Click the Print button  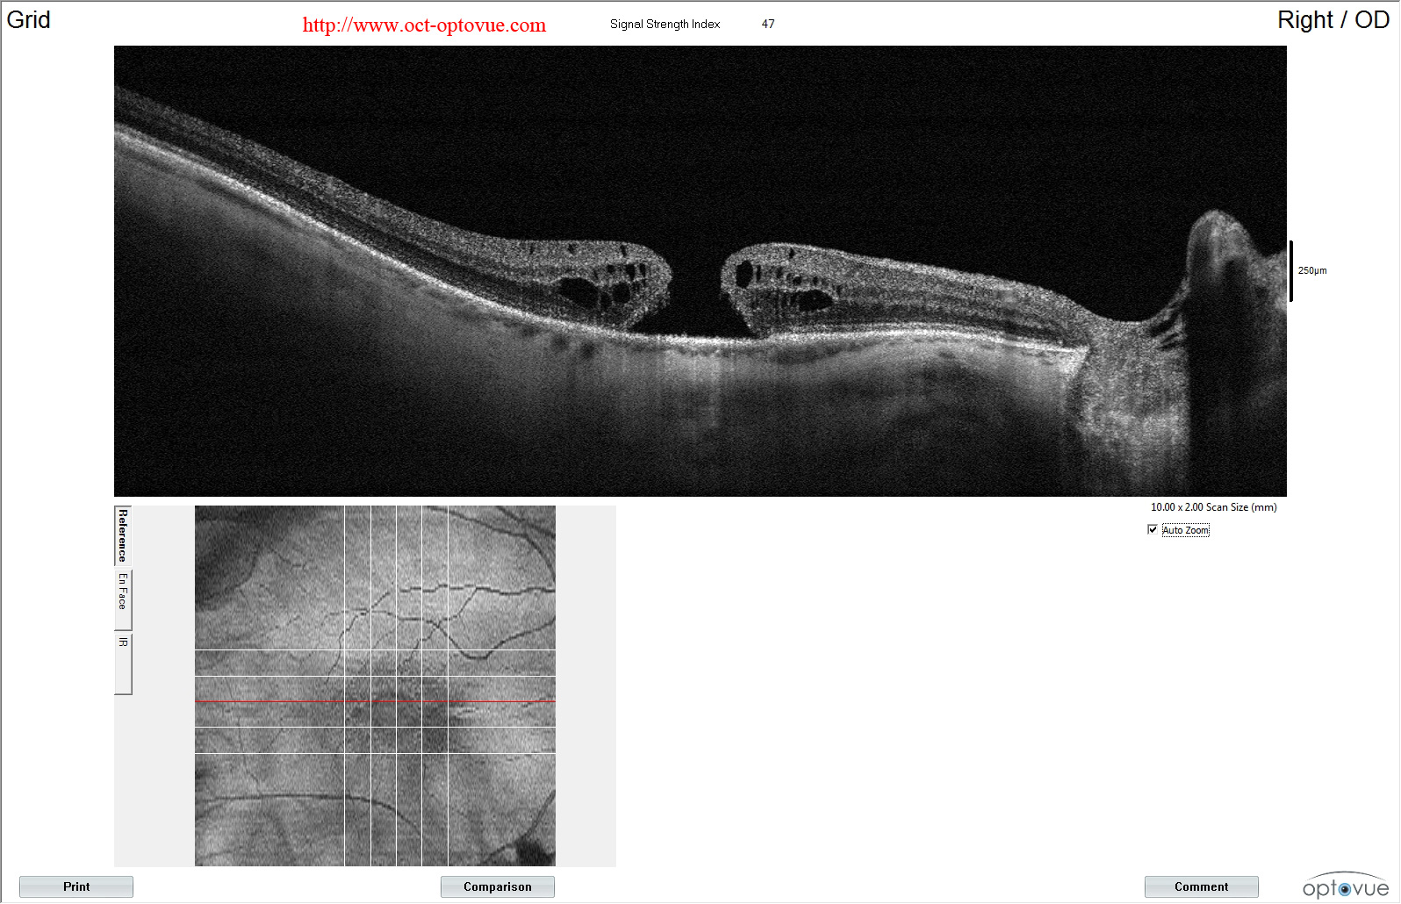[76, 886]
